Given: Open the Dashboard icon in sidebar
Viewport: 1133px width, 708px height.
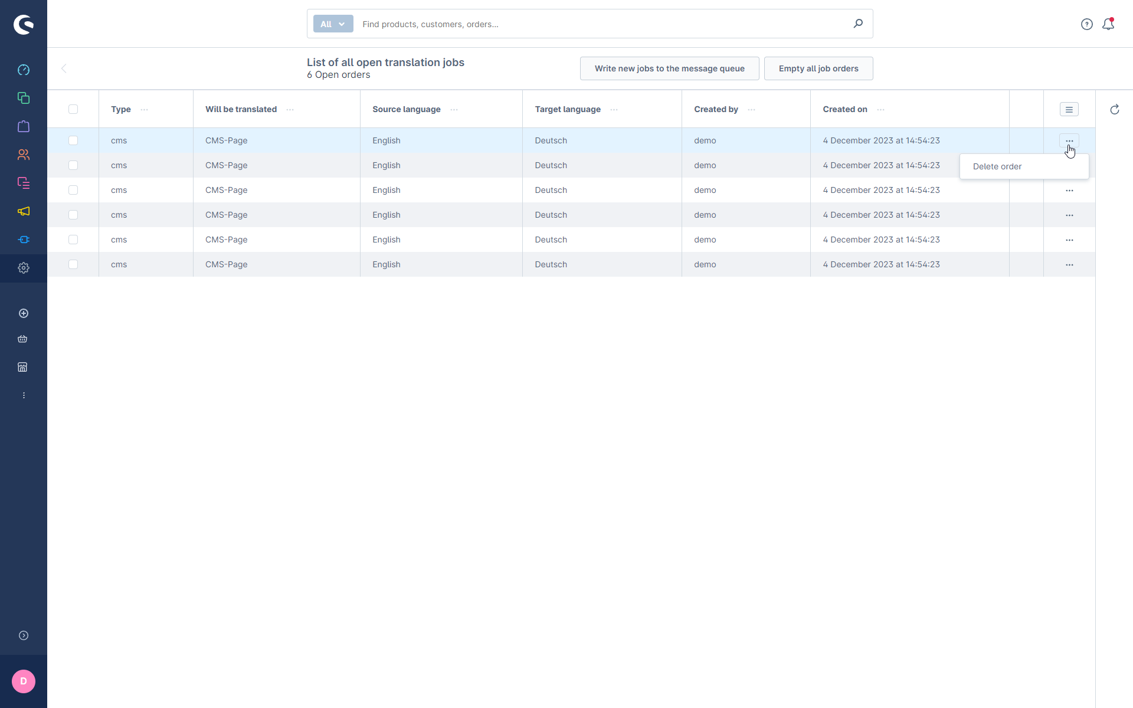Looking at the screenshot, I should (24, 70).
